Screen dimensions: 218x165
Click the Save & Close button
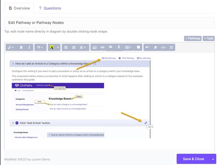pos(193,159)
